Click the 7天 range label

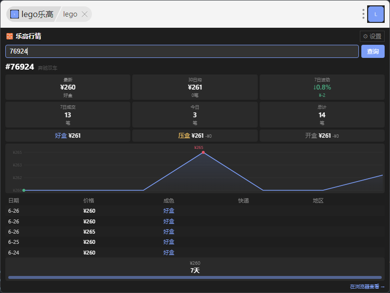[195, 271]
